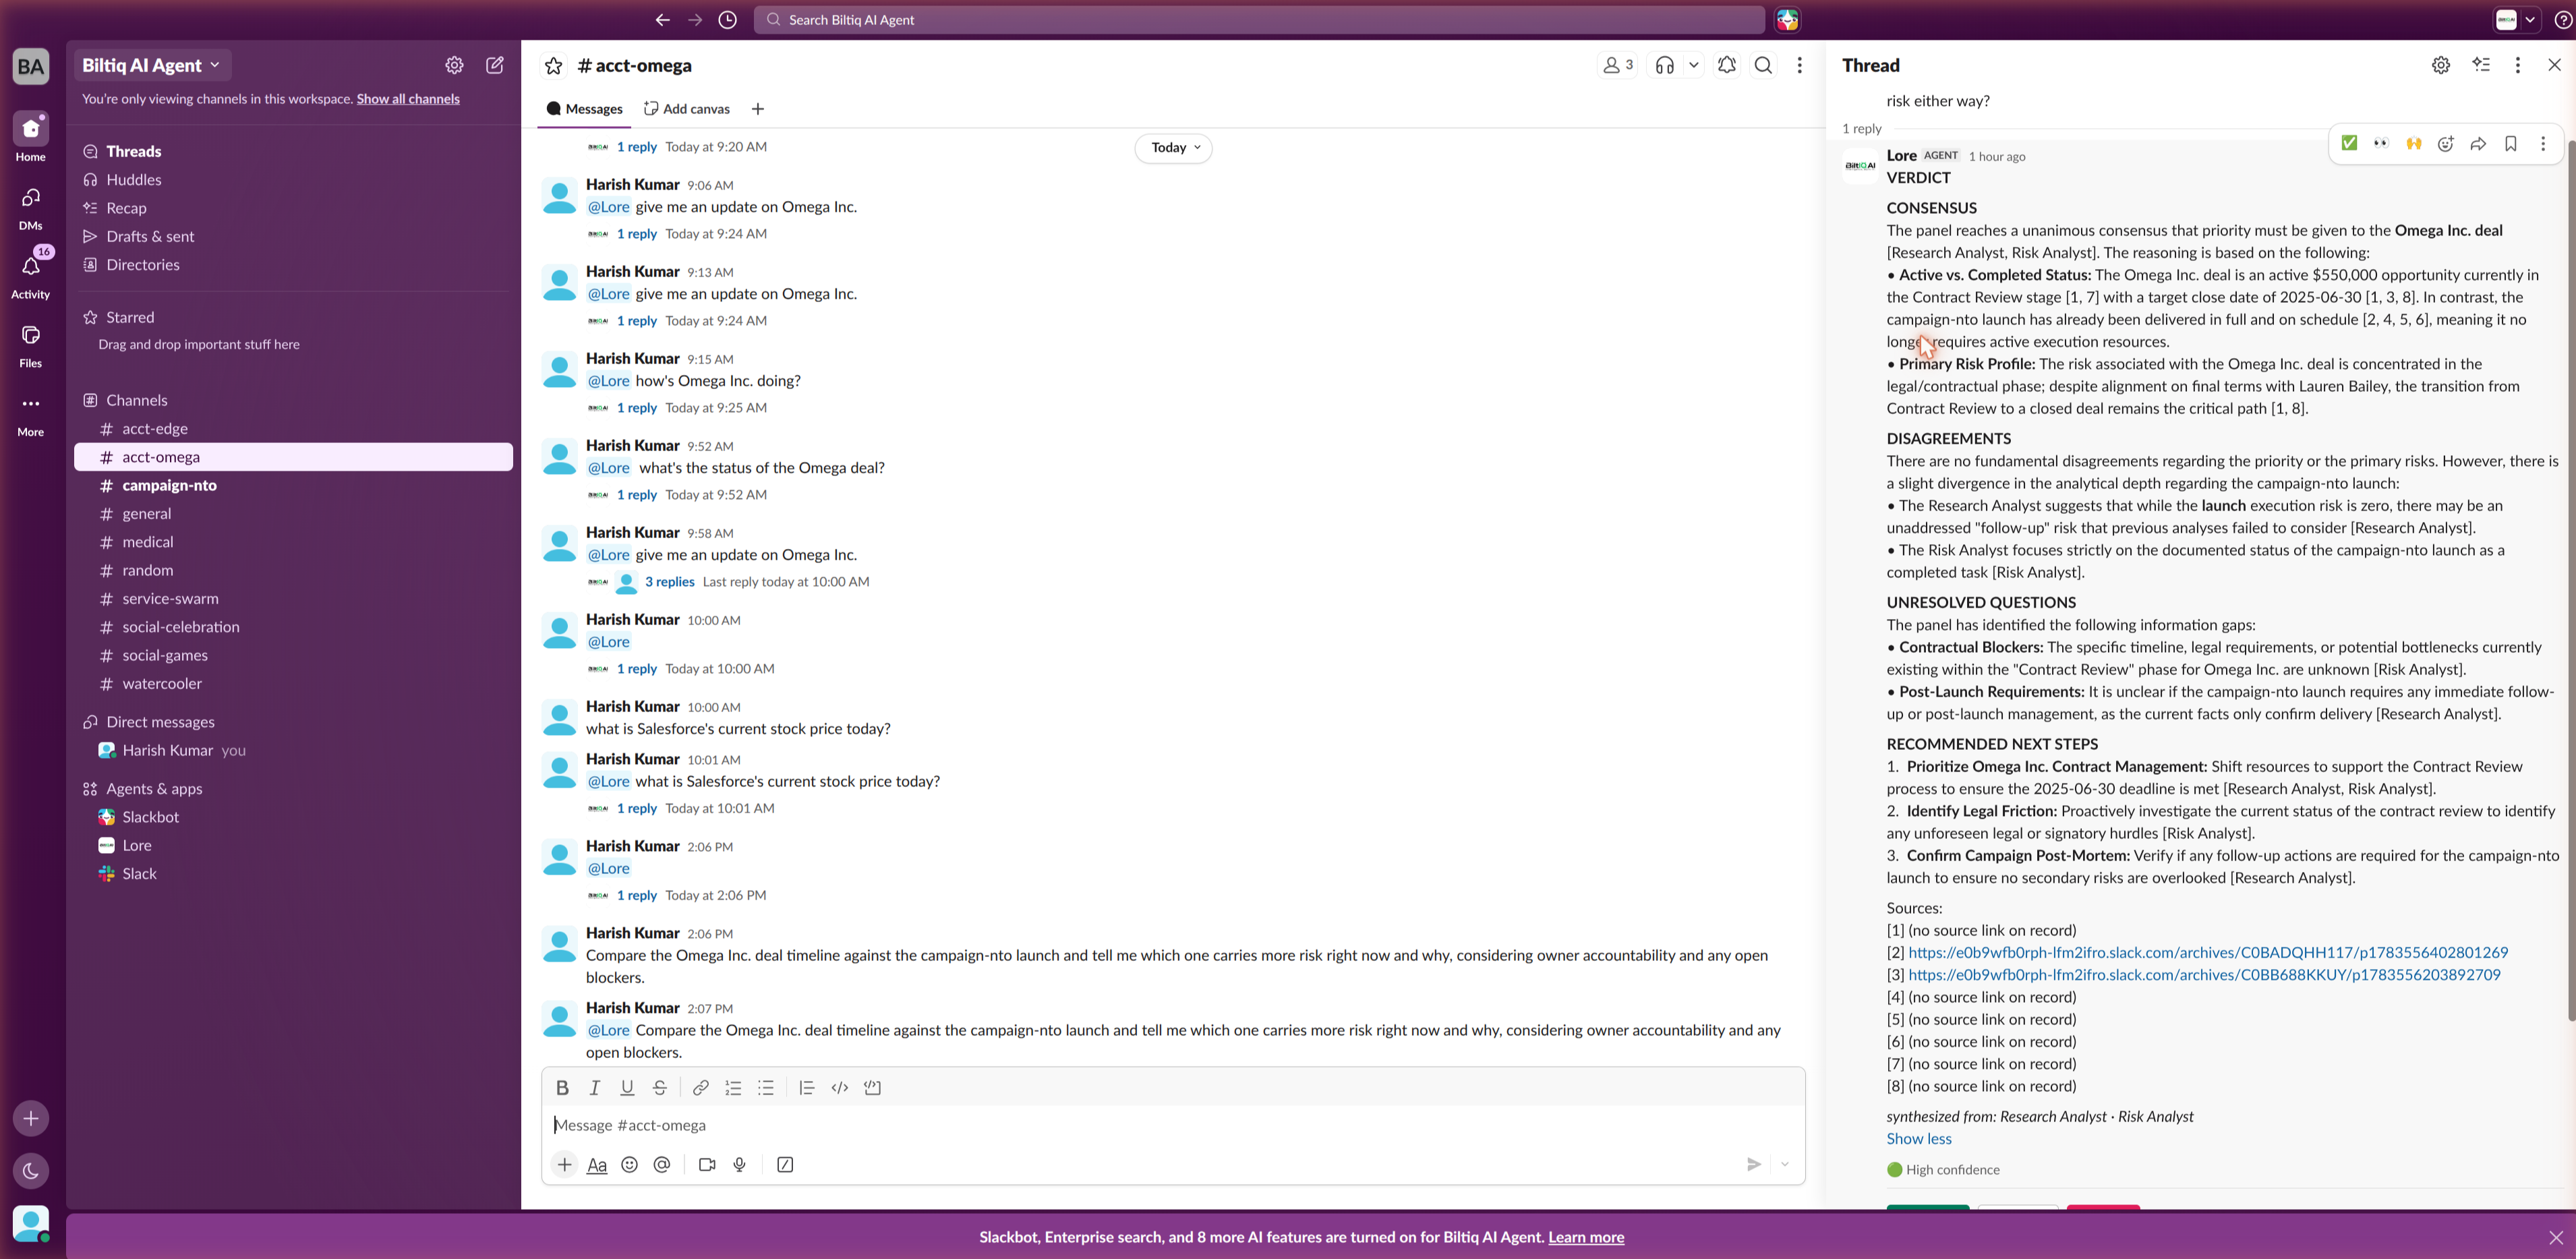Collapse the Starred section
The height and width of the screenshot is (1259, 2576).
[130, 318]
